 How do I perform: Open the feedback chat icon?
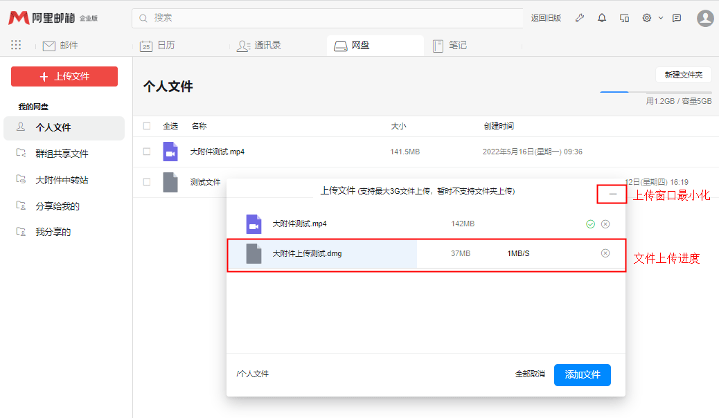pos(677,18)
